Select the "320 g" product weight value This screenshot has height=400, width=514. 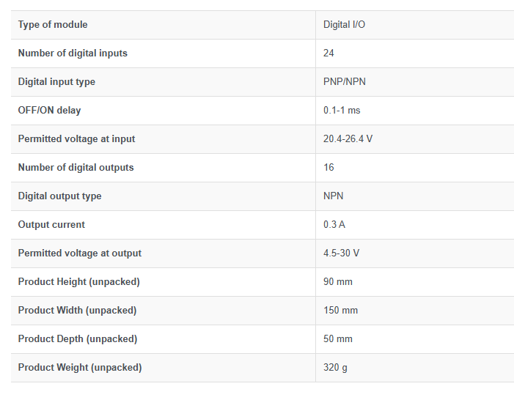(335, 368)
